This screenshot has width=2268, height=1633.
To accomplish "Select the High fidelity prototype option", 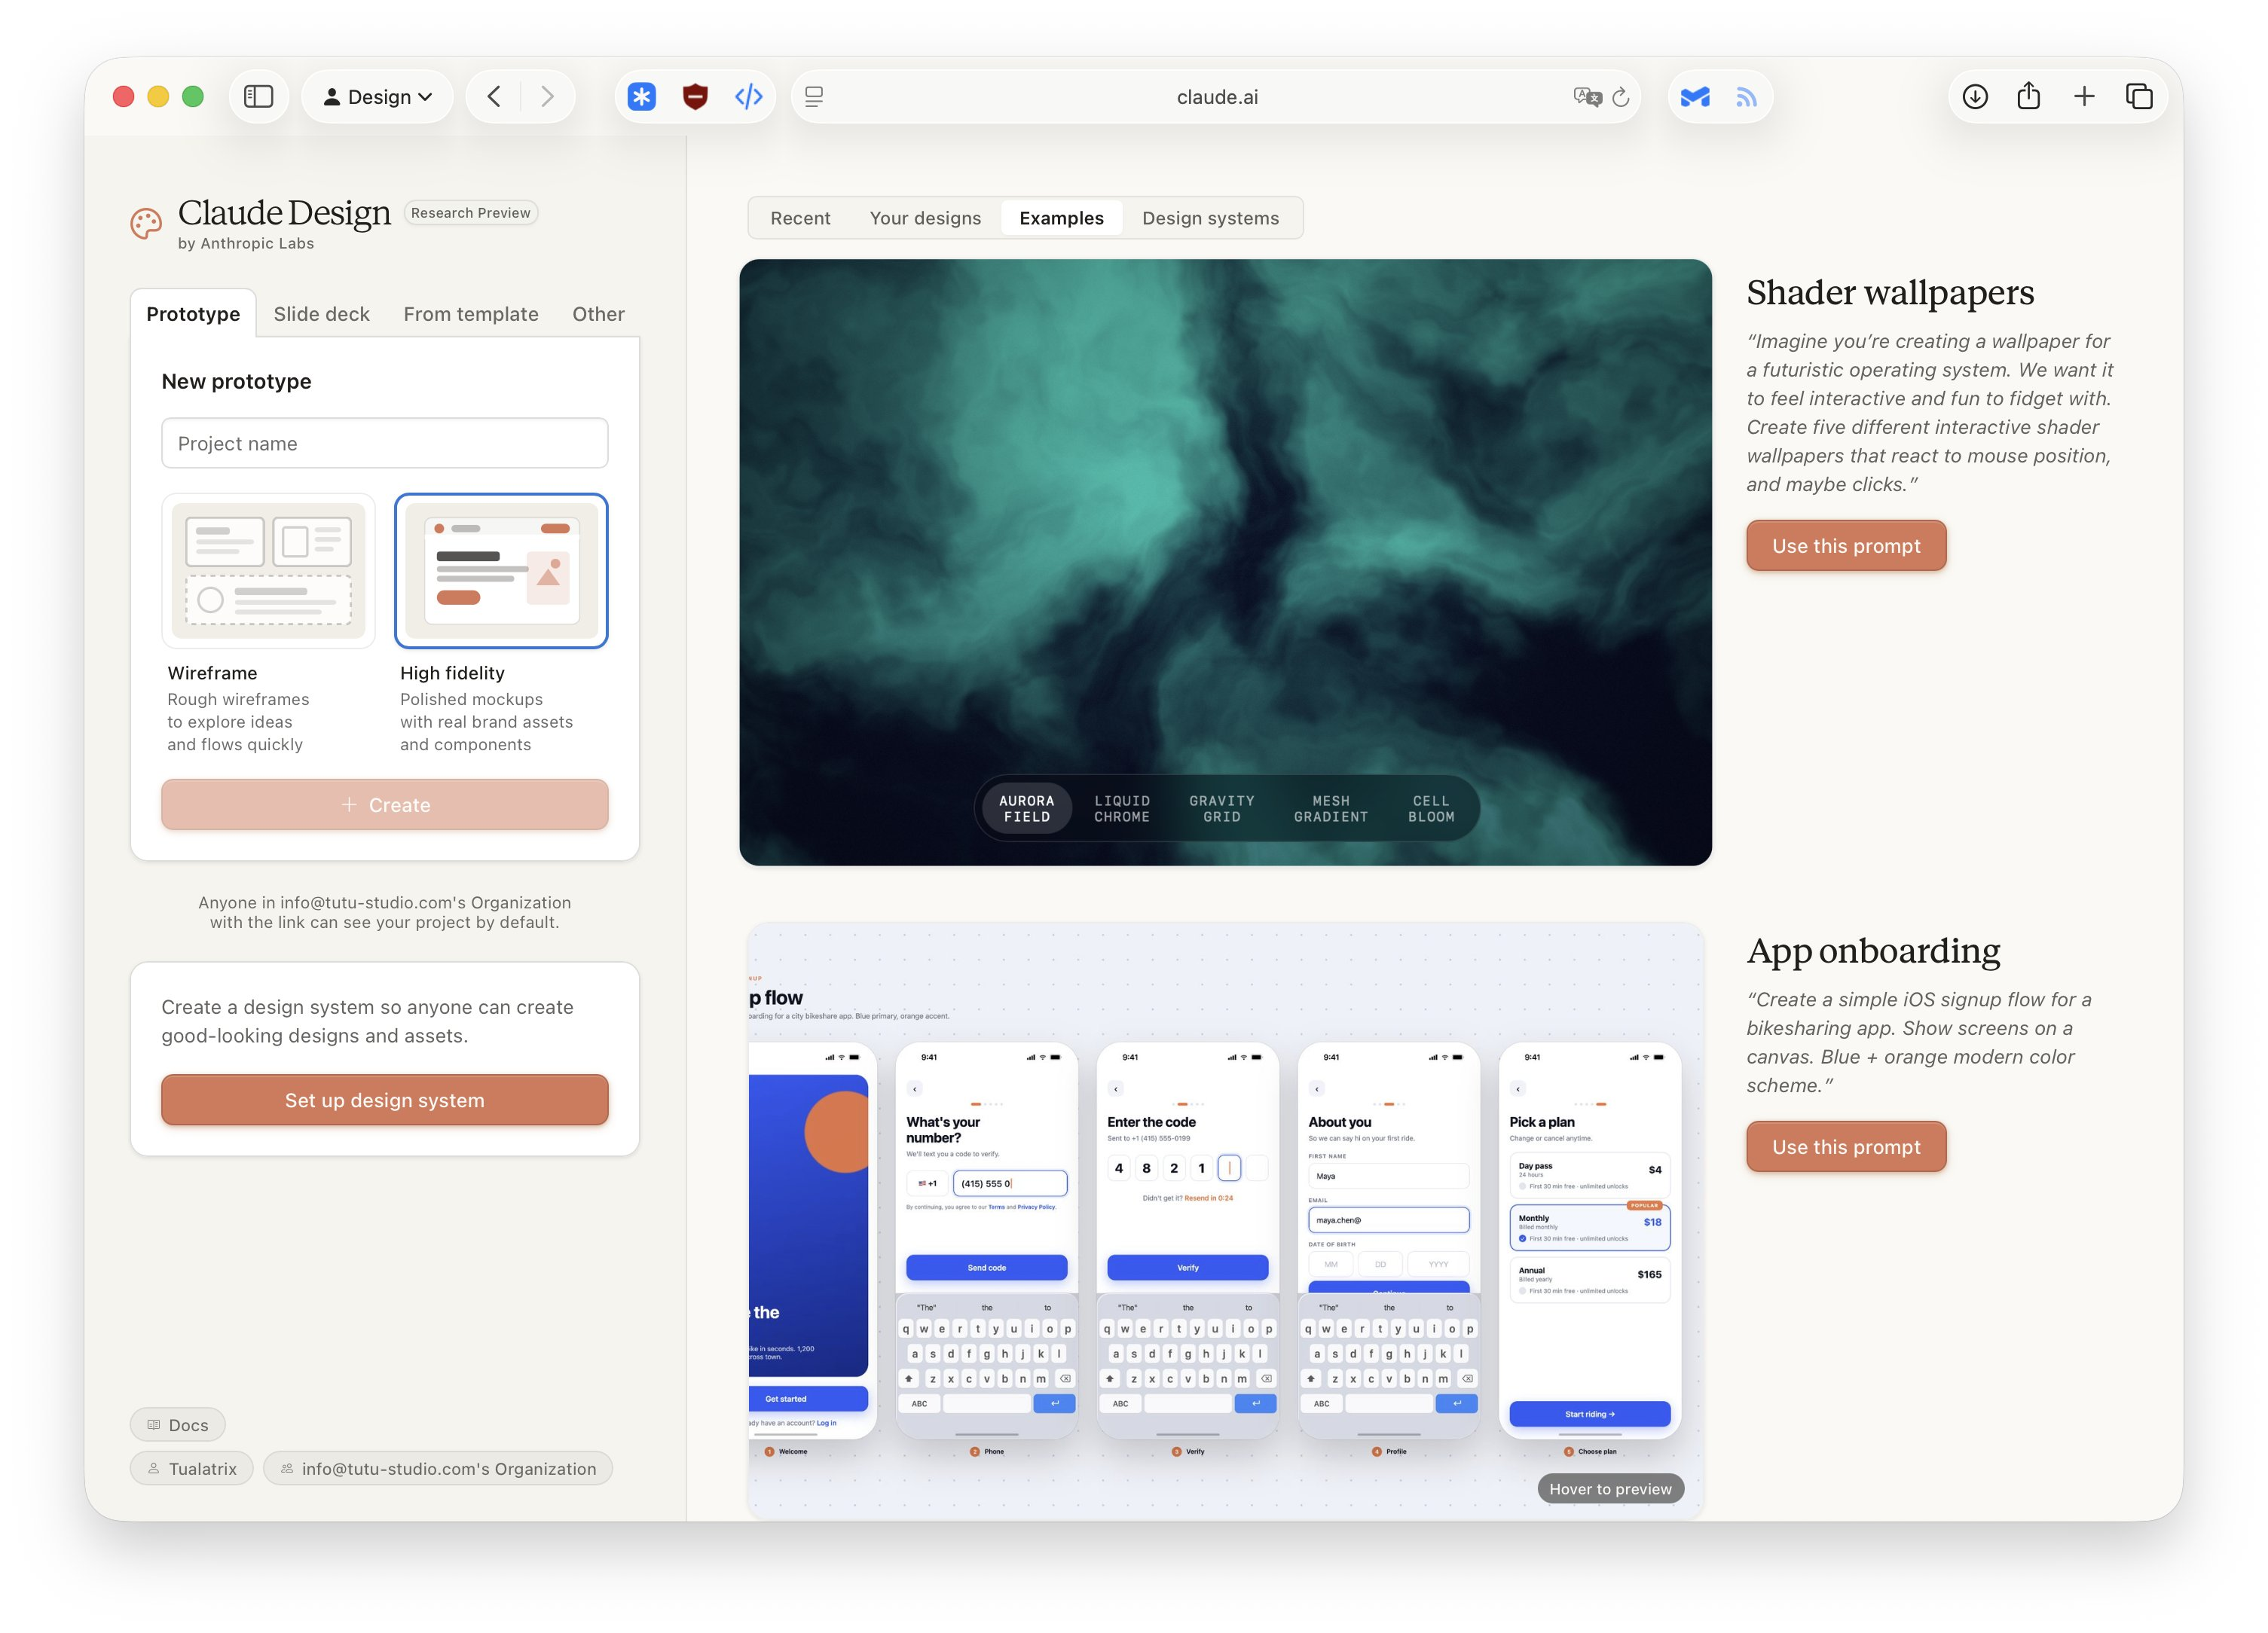I will [x=501, y=571].
